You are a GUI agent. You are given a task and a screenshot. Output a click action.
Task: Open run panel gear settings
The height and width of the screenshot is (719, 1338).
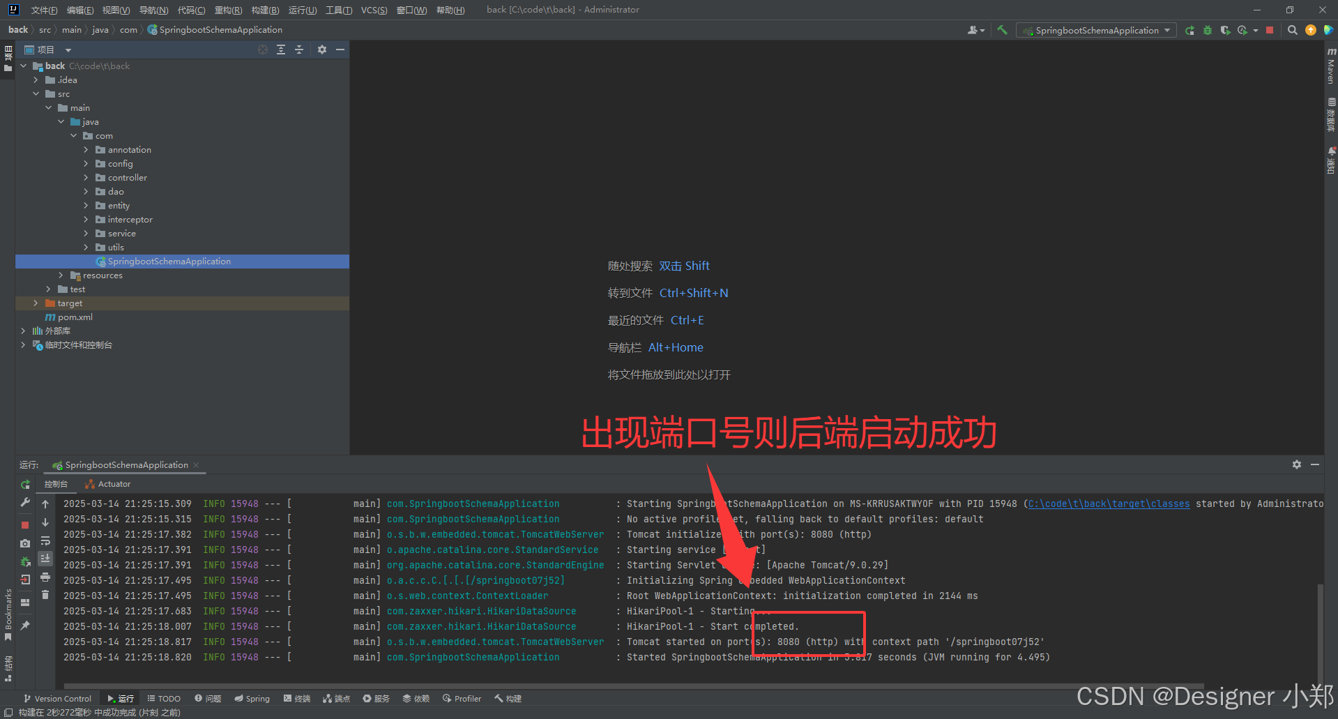click(1297, 464)
